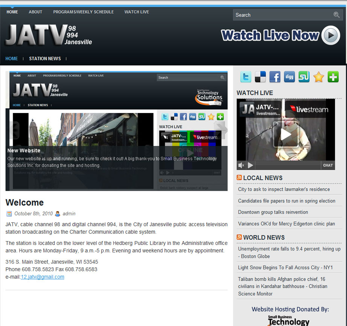Open the 'Downtown group talks reinvention' story
347x326 pixels.
[273, 212]
